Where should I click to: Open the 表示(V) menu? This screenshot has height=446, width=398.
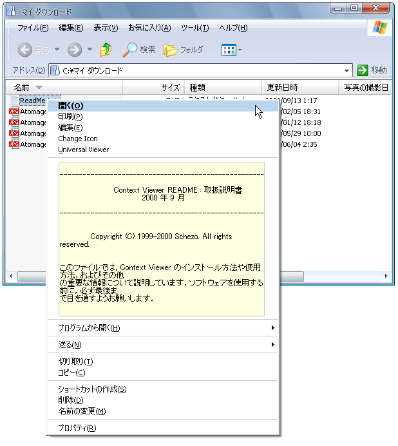click(x=106, y=28)
